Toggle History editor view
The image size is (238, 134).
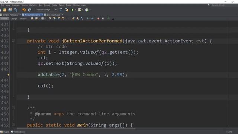click(x=23, y=19)
